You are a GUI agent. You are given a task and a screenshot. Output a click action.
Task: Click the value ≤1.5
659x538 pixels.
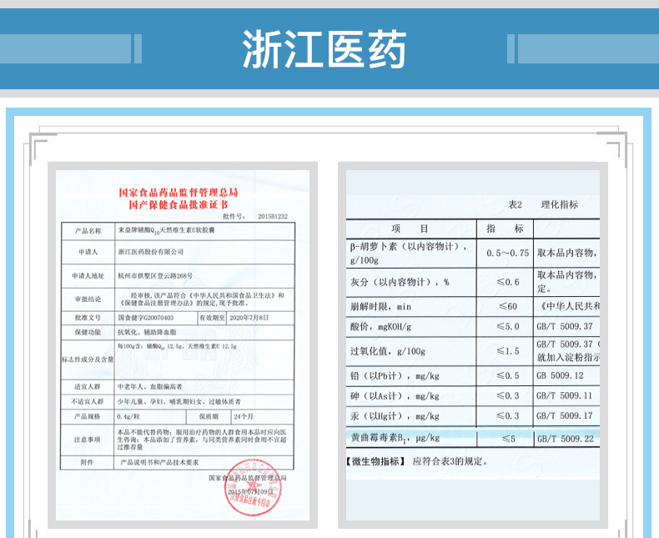[508, 351]
